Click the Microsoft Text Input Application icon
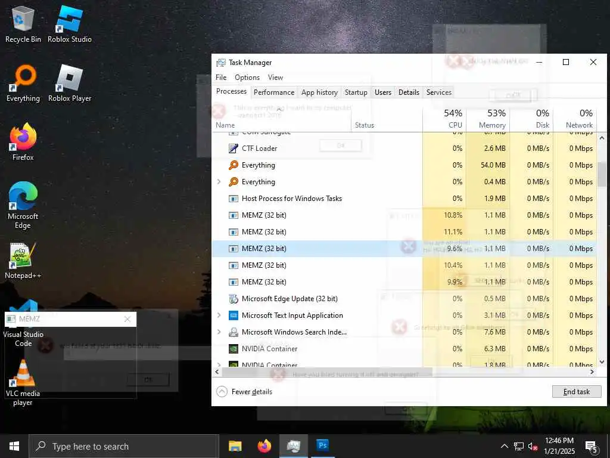Viewport: 610px width, 458px height. (234, 315)
